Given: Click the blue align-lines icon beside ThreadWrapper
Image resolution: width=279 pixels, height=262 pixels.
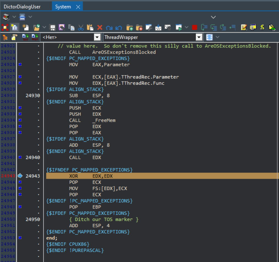Looking at the screenshot, I should click(x=209, y=37).
